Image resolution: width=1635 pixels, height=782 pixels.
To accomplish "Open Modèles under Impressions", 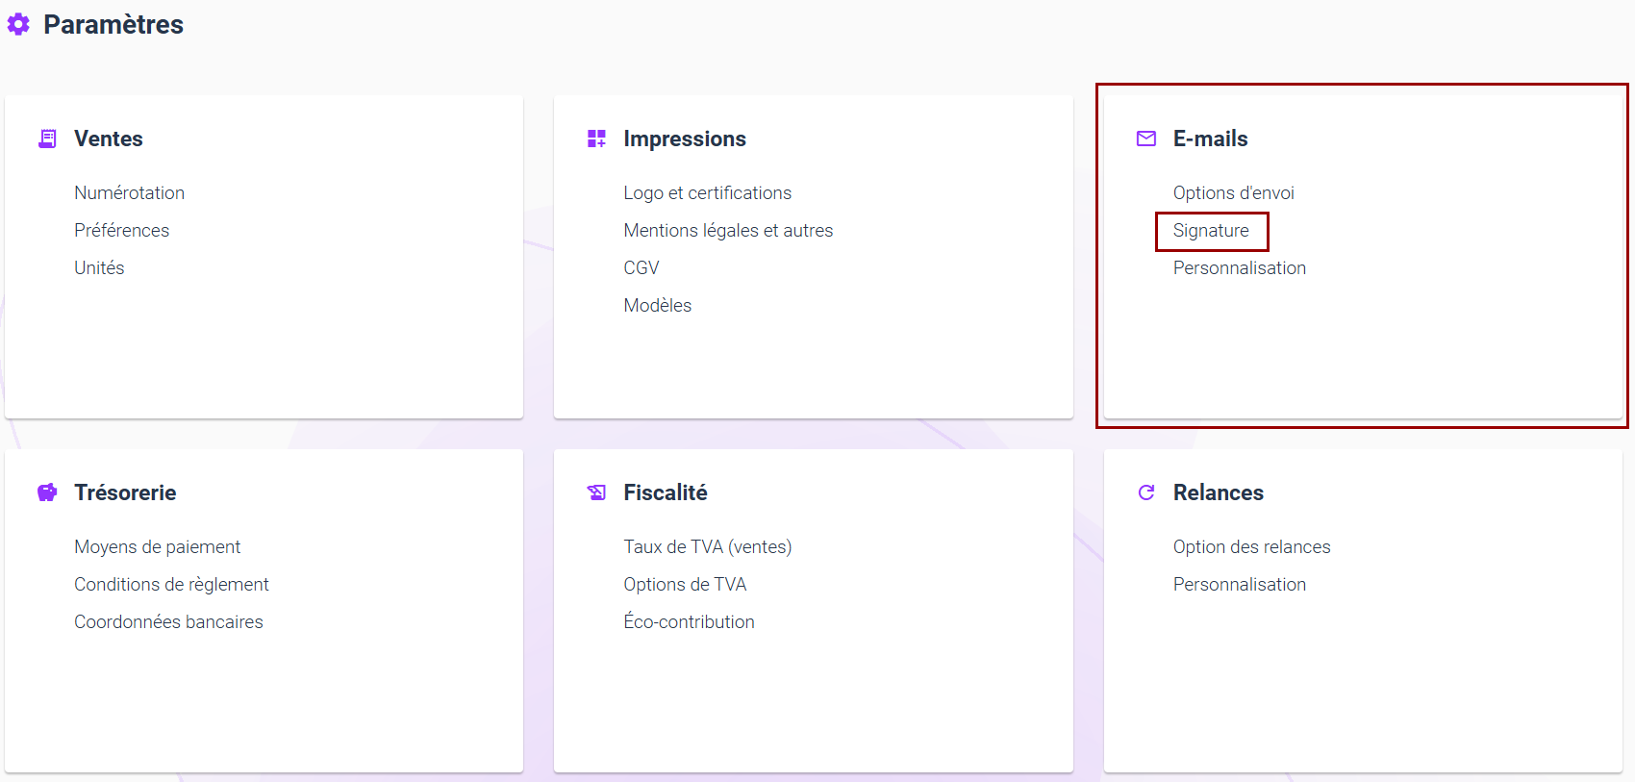I will pyautogui.click(x=657, y=306).
